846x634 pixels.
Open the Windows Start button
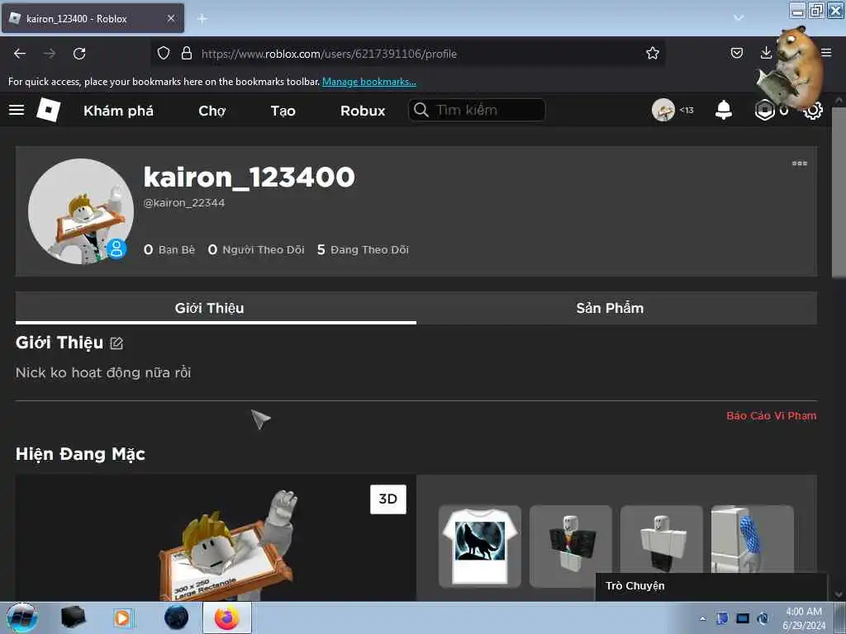(22, 617)
